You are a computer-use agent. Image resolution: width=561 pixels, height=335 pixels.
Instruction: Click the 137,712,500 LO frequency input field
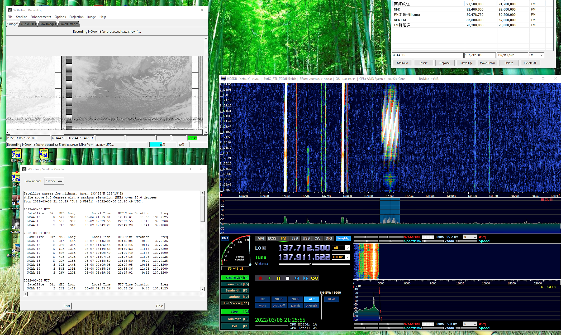pyautogui.click(x=480, y=55)
